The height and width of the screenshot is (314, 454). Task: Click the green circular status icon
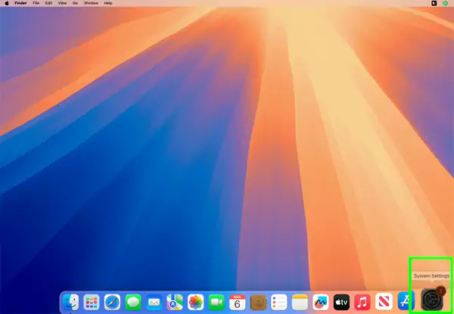click(x=446, y=3)
